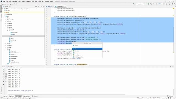
Task: Collapse the src folder in project tree
Action: [x=4, y=16]
